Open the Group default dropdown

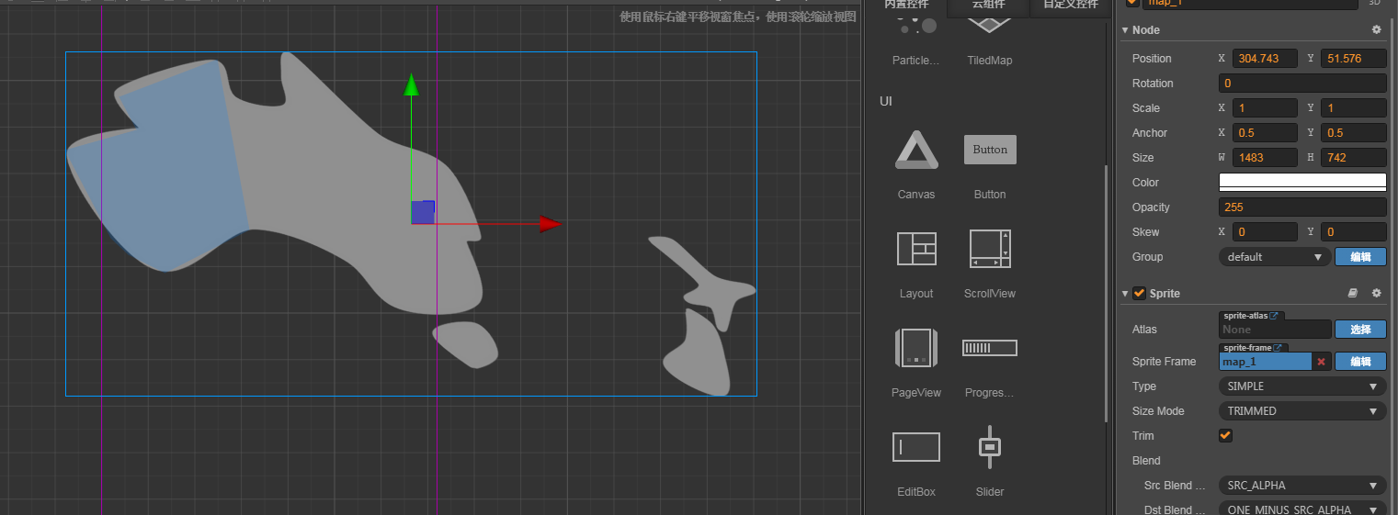pyautogui.click(x=1275, y=257)
